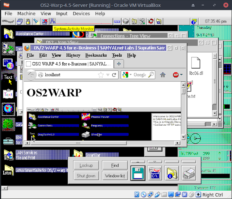Select the OS/2 WARP 4.5 for e-Business tab
Image resolution: width=232 pixels, height=199 pixels.
(x=69, y=64)
